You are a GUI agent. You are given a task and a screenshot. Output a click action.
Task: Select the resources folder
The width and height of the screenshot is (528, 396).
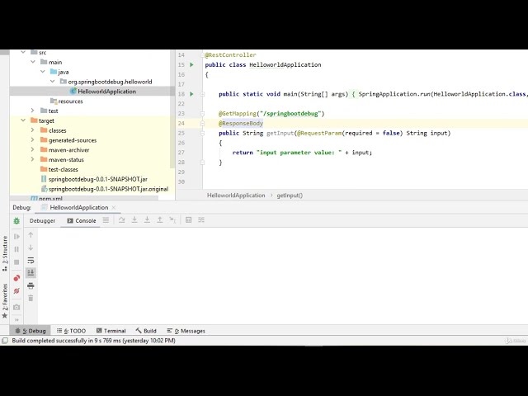(x=67, y=101)
